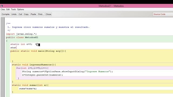Place cursor after 'stat' text
The width and height of the screenshot is (173, 97).
tap(16, 48)
